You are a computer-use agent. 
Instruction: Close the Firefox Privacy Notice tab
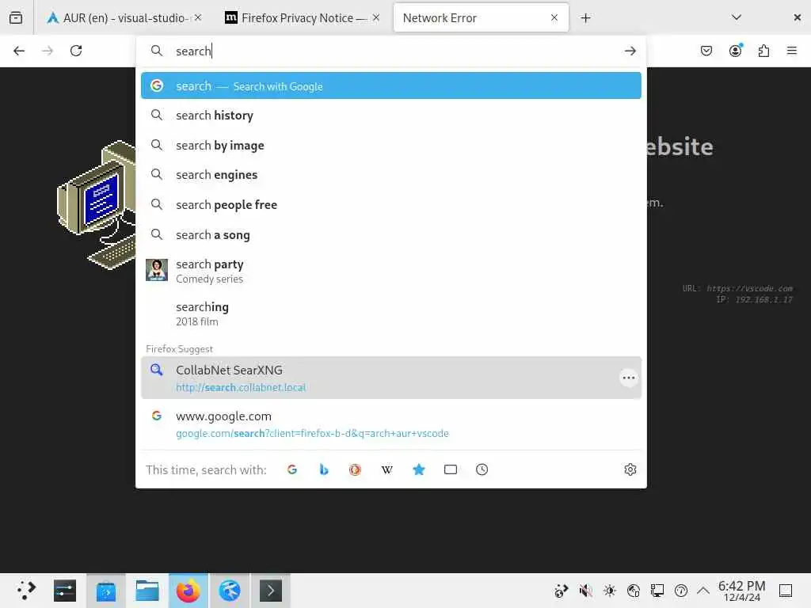point(376,17)
